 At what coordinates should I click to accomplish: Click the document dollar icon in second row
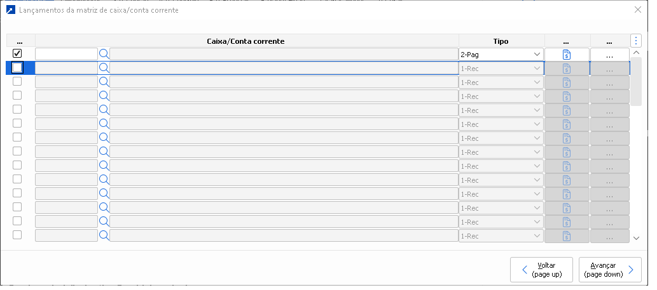pos(567,68)
